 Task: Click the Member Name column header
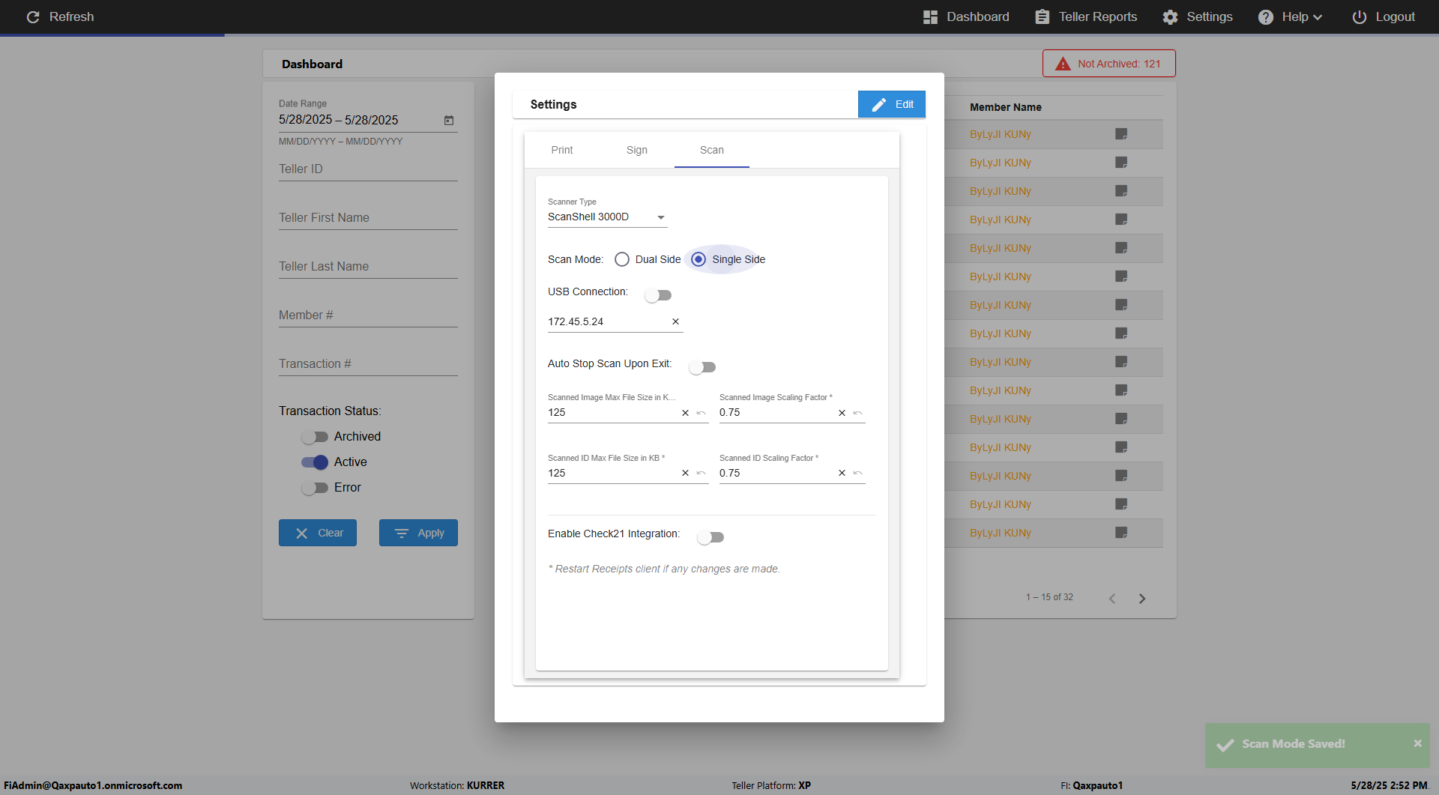(1006, 107)
